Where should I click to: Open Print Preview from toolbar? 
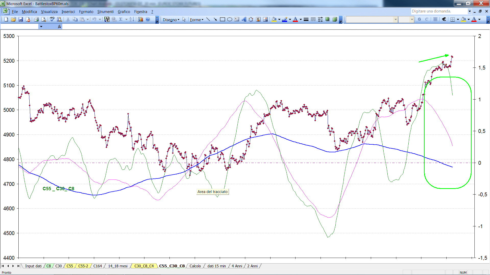coord(44,19)
